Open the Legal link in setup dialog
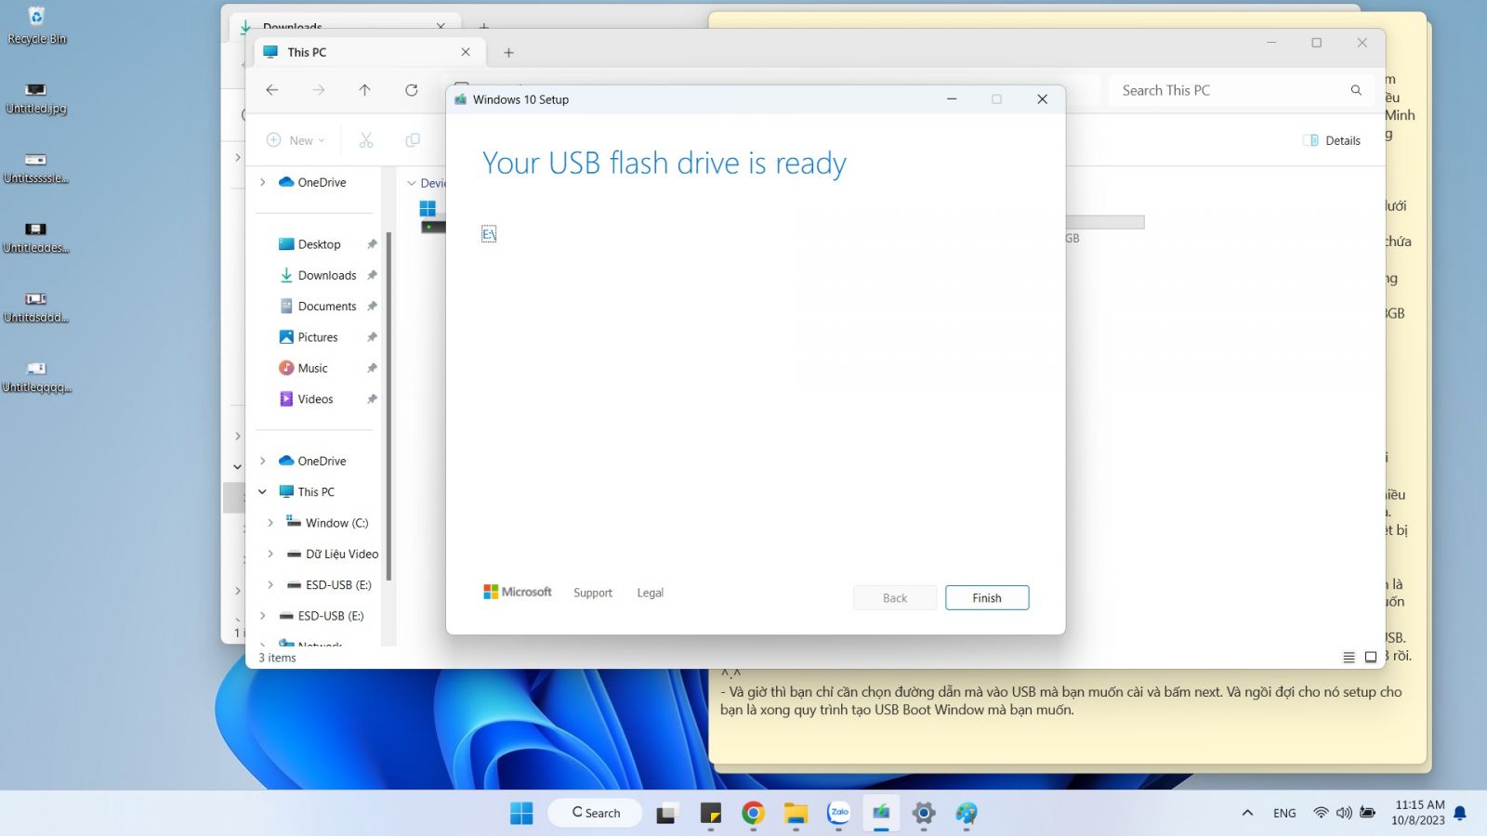Viewport: 1487px width, 836px height. coord(651,593)
